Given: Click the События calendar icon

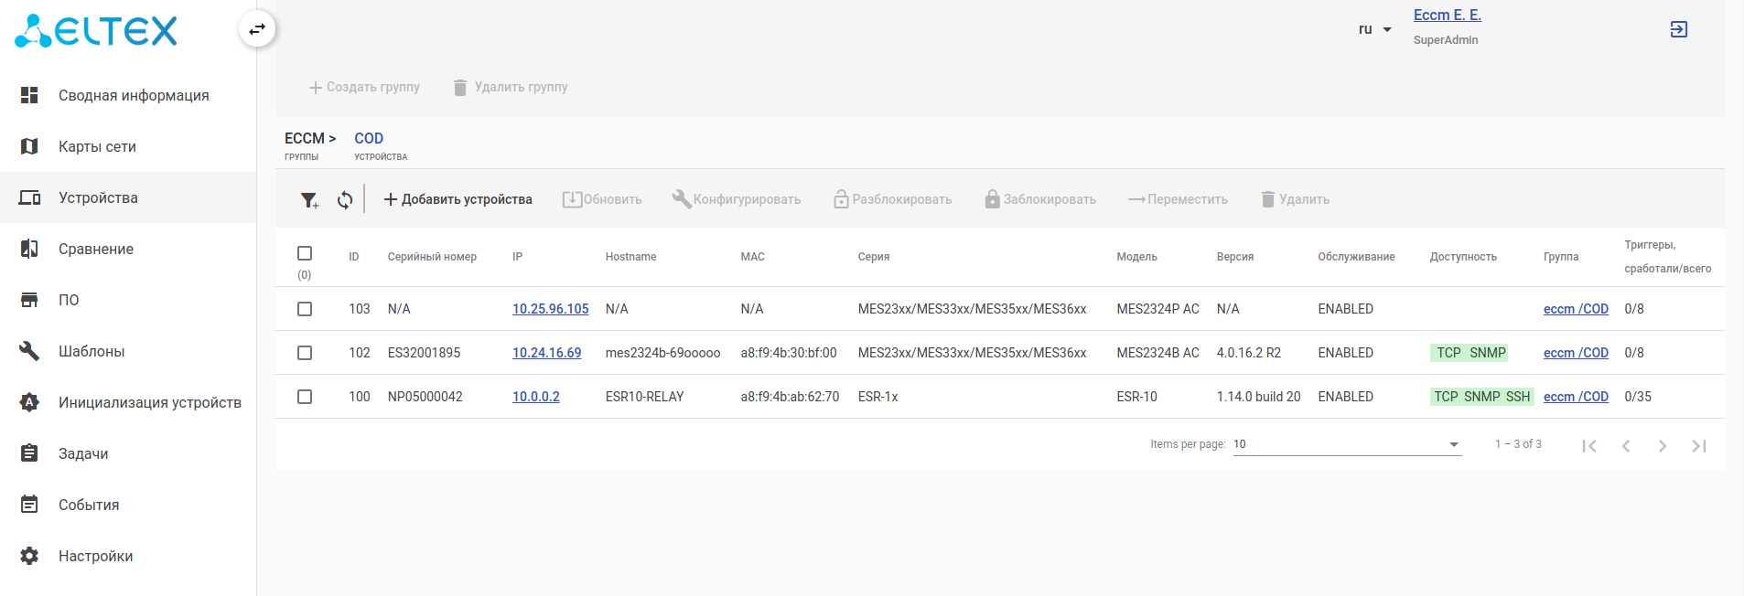Looking at the screenshot, I should (x=29, y=505).
